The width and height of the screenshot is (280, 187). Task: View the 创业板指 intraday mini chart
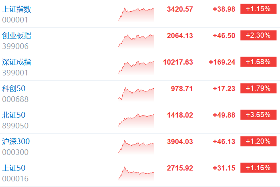click(x=136, y=41)
